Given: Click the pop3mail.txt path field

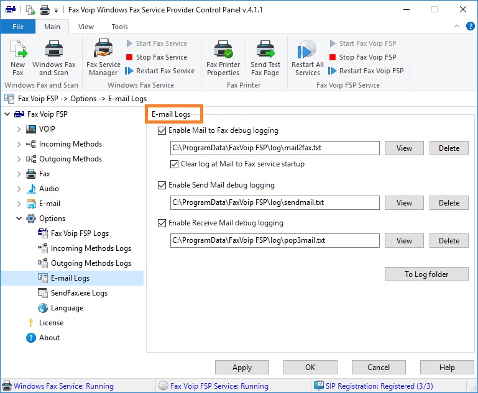Looking at the screenshot, I should [275, 240].
